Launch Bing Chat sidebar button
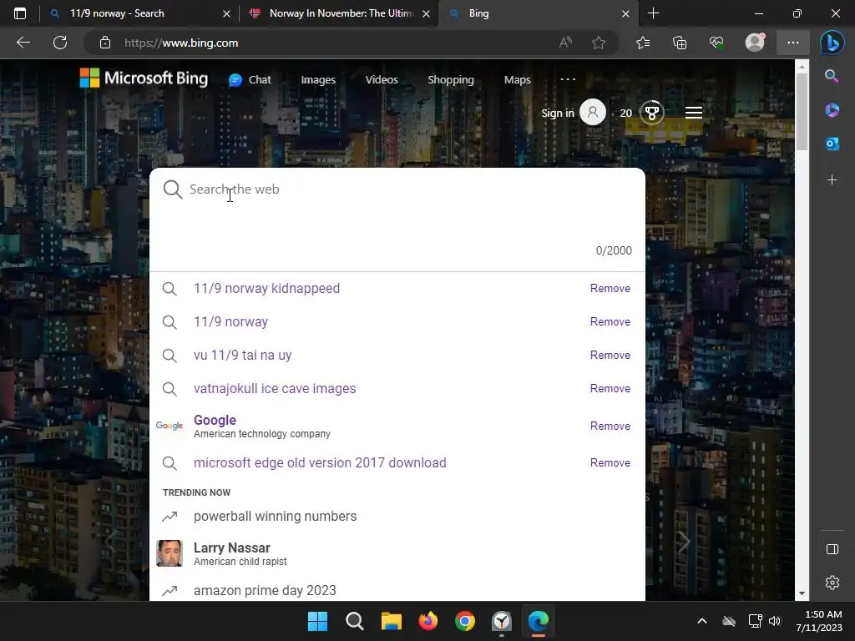855x641 pixels. tap(832, 43)
